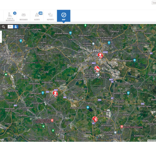Viewport: 156px width, 142px height.
Task: Click the Bradford city label
Action: [x=6, y=56]
